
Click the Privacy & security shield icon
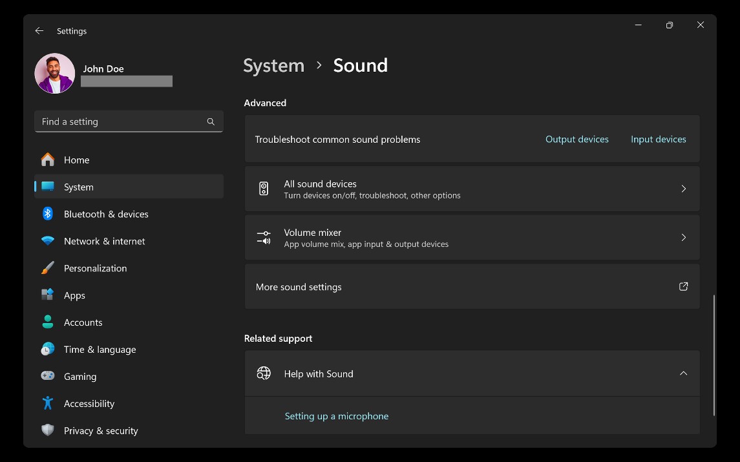click(48, 430)
